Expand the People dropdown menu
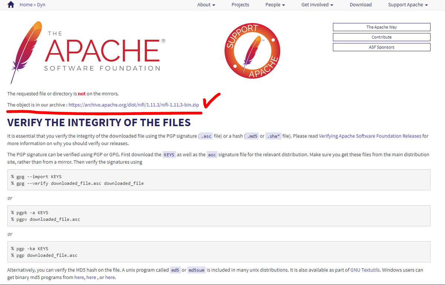The width and height of the screenshot is (445, 285). click(275, 4)
